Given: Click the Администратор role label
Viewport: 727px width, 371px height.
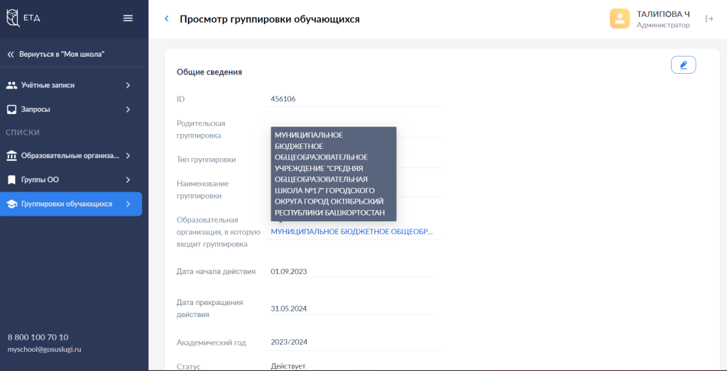Looking at the screenshot, I should point(664,25).
